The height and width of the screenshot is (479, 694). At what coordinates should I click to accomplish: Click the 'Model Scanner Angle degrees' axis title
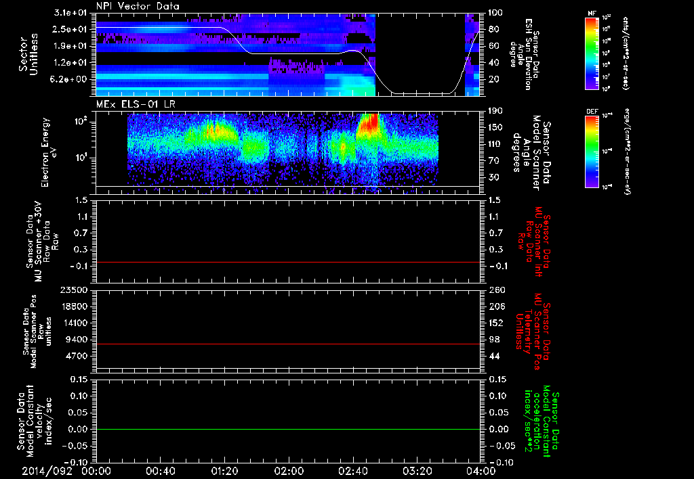tap(531, 152)
